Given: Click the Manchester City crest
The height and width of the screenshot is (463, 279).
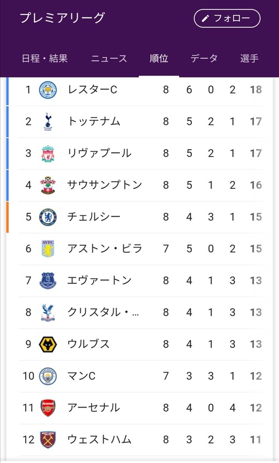Looking at the screenshot, I should 48,376.
